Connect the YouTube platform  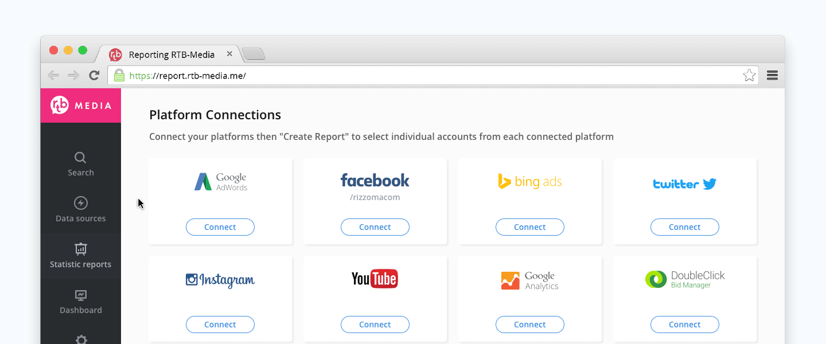(x=375, y=325)
